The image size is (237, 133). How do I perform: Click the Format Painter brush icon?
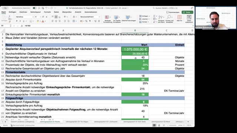tap(10, 22)
